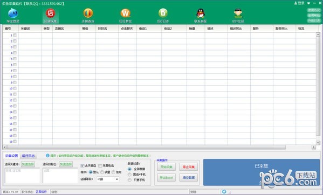Click the 导出Excel export button

(167, 178)
